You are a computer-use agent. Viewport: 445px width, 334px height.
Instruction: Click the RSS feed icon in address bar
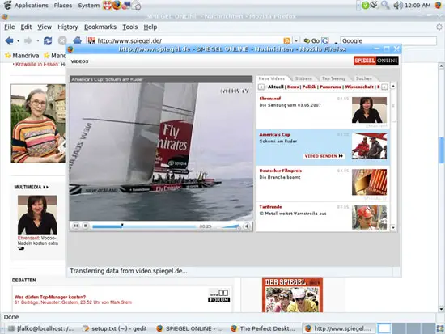(287, 40)
